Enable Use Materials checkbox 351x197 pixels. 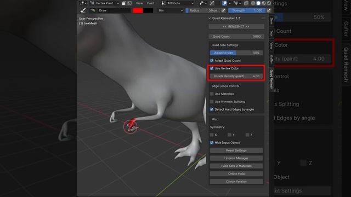tap(212, 94)
